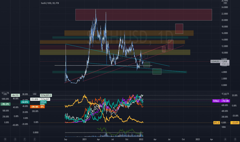Click the 22.0000 price axis label

pyautogui.click(x=225, y=14)
